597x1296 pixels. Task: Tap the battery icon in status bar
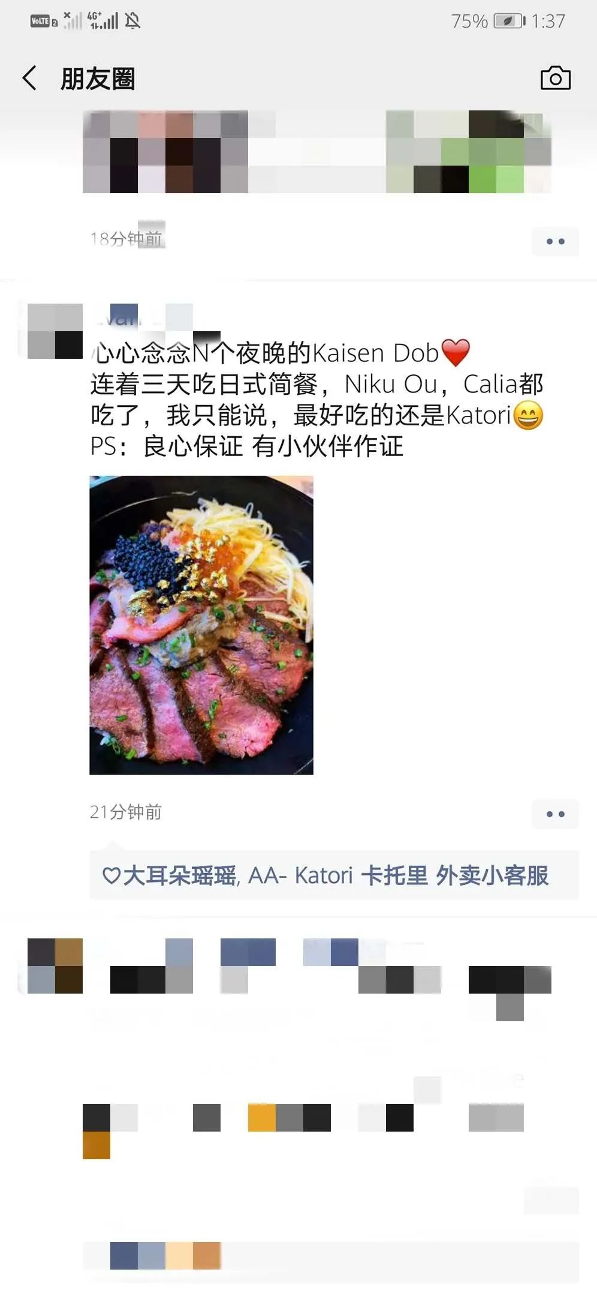tap(509, 21)
